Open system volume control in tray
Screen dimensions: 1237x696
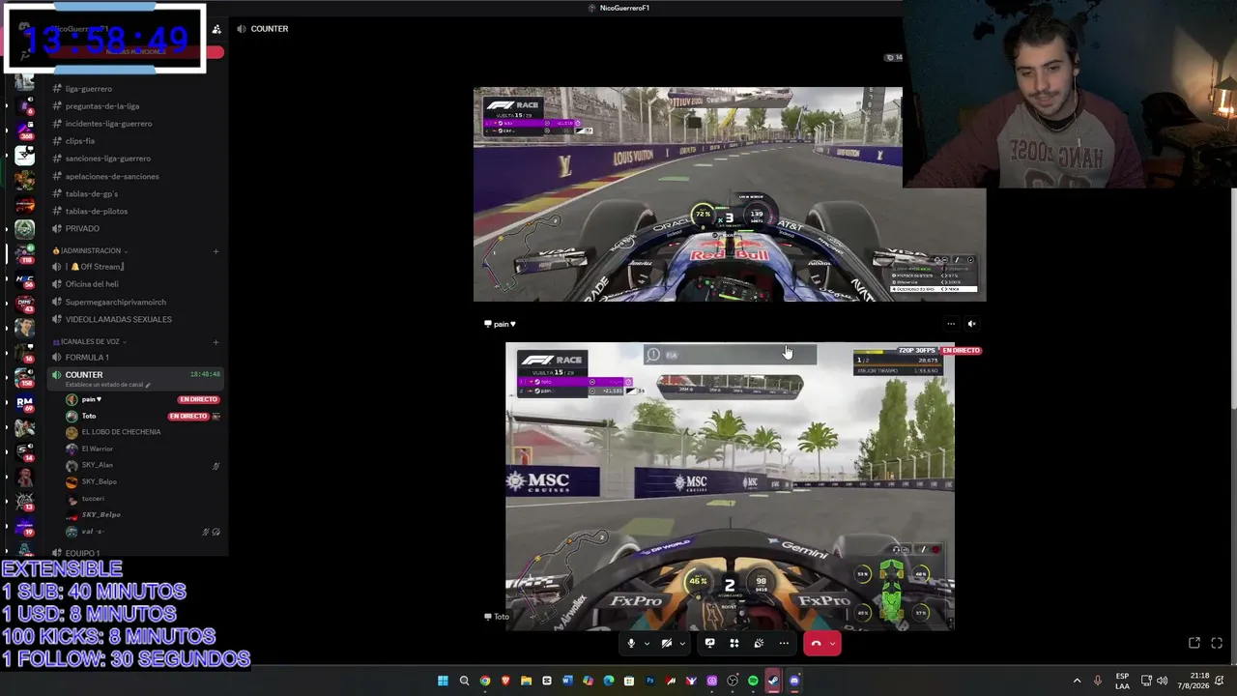point(1162,681)
